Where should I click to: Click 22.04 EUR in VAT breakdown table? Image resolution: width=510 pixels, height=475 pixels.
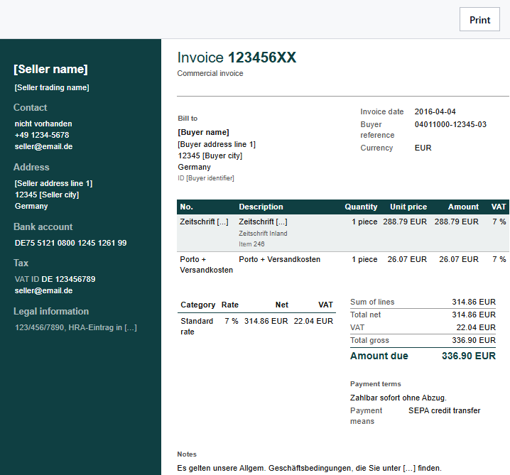pyautogui.click(x=313, y=321)
